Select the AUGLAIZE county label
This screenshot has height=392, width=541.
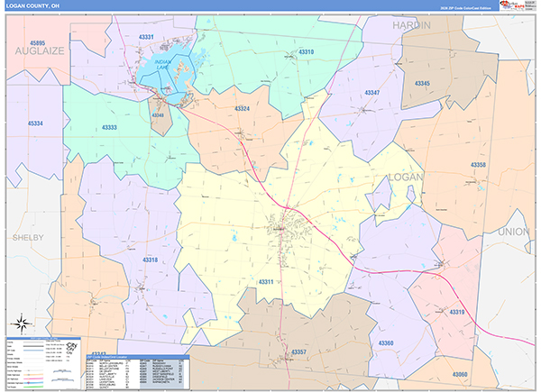(40, 51)
